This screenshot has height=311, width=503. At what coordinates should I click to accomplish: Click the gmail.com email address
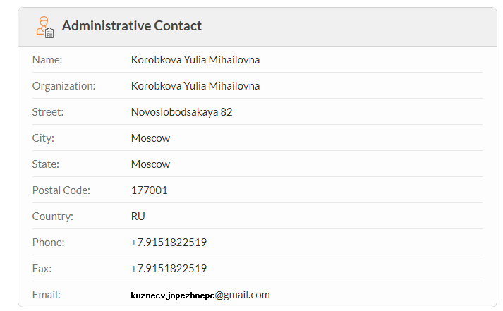200,295
